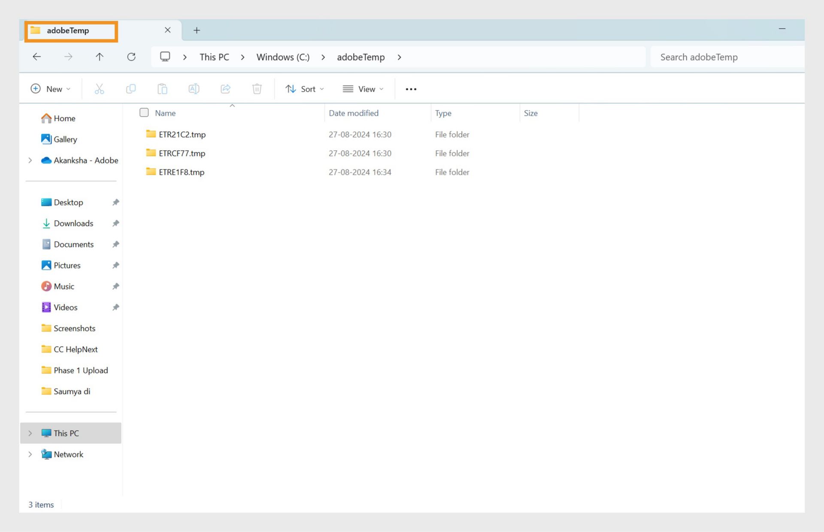Open the ETRE1F8.tmp folder
Viewport: 824px width, 532px height.
pos(181,172)
